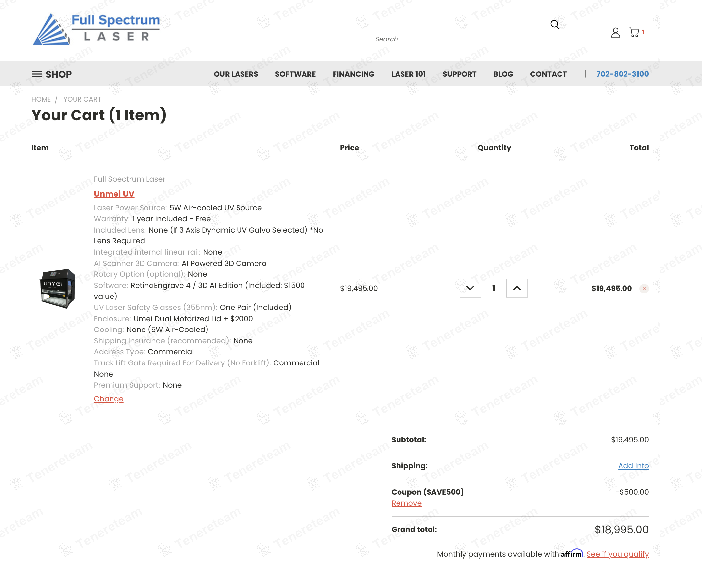702x566 pixels.
Task: Click the Full Spectrum Laser logo
Action: (96, 29)
